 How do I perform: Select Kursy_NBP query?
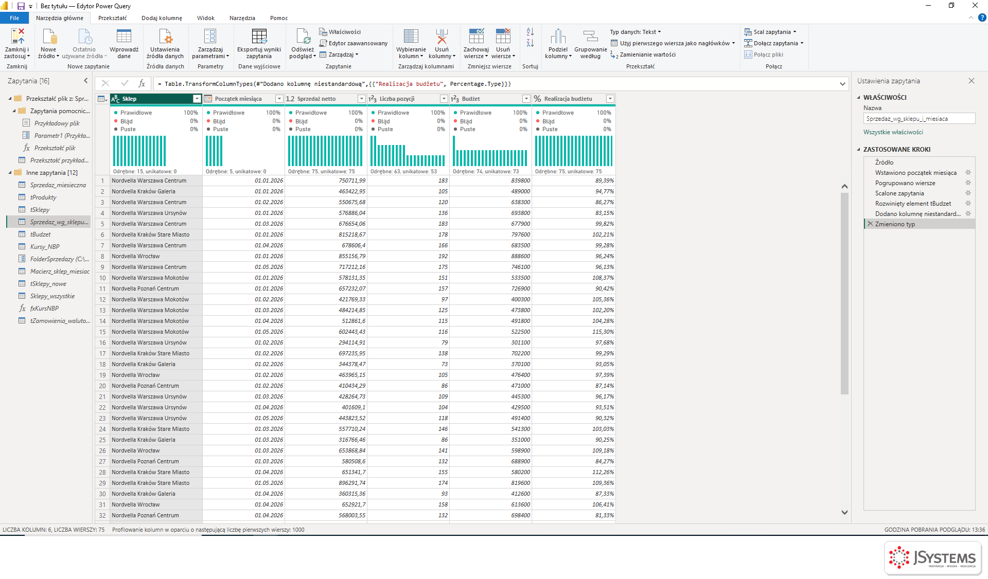click(x=45, y=247)
